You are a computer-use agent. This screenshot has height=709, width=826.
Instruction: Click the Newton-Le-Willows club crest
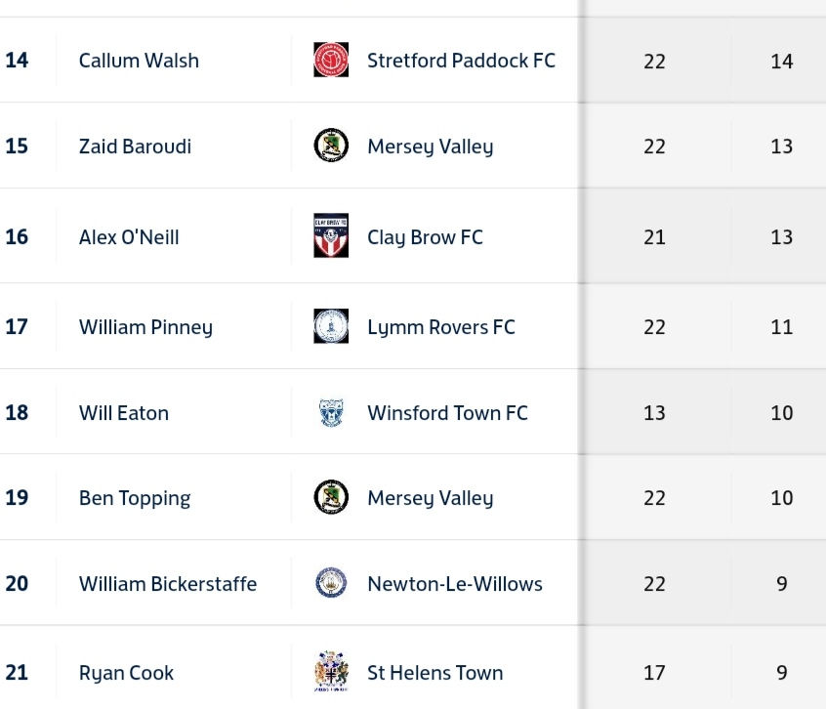tap(331, 584)
